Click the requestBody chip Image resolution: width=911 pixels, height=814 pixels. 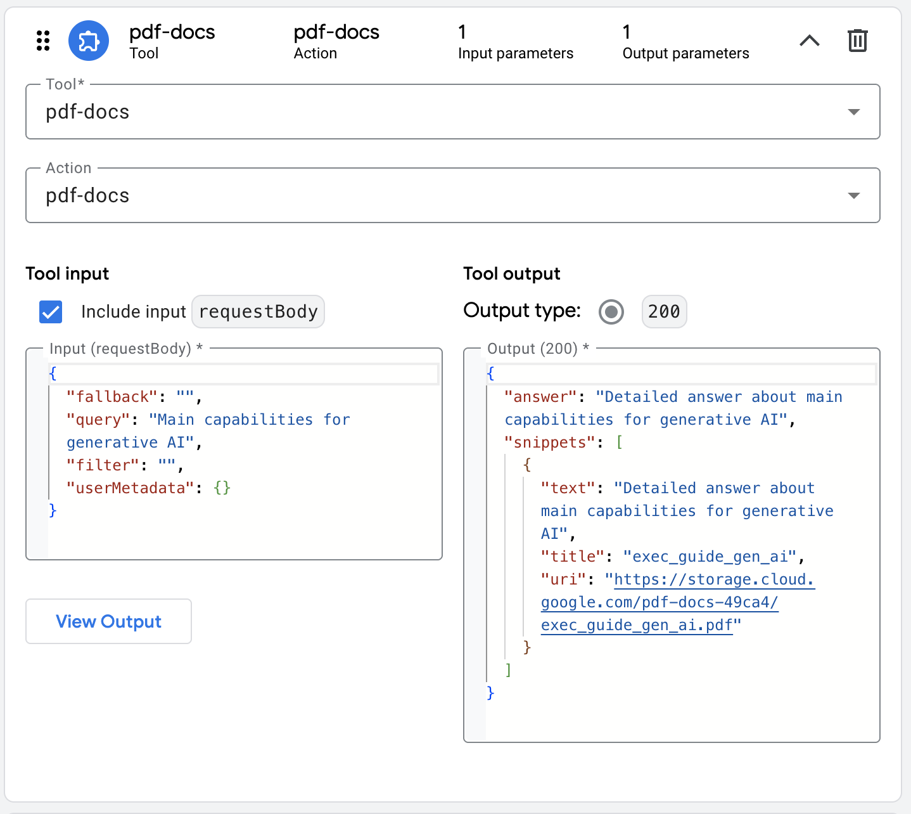pyautogui.click(x=258, y=312)
